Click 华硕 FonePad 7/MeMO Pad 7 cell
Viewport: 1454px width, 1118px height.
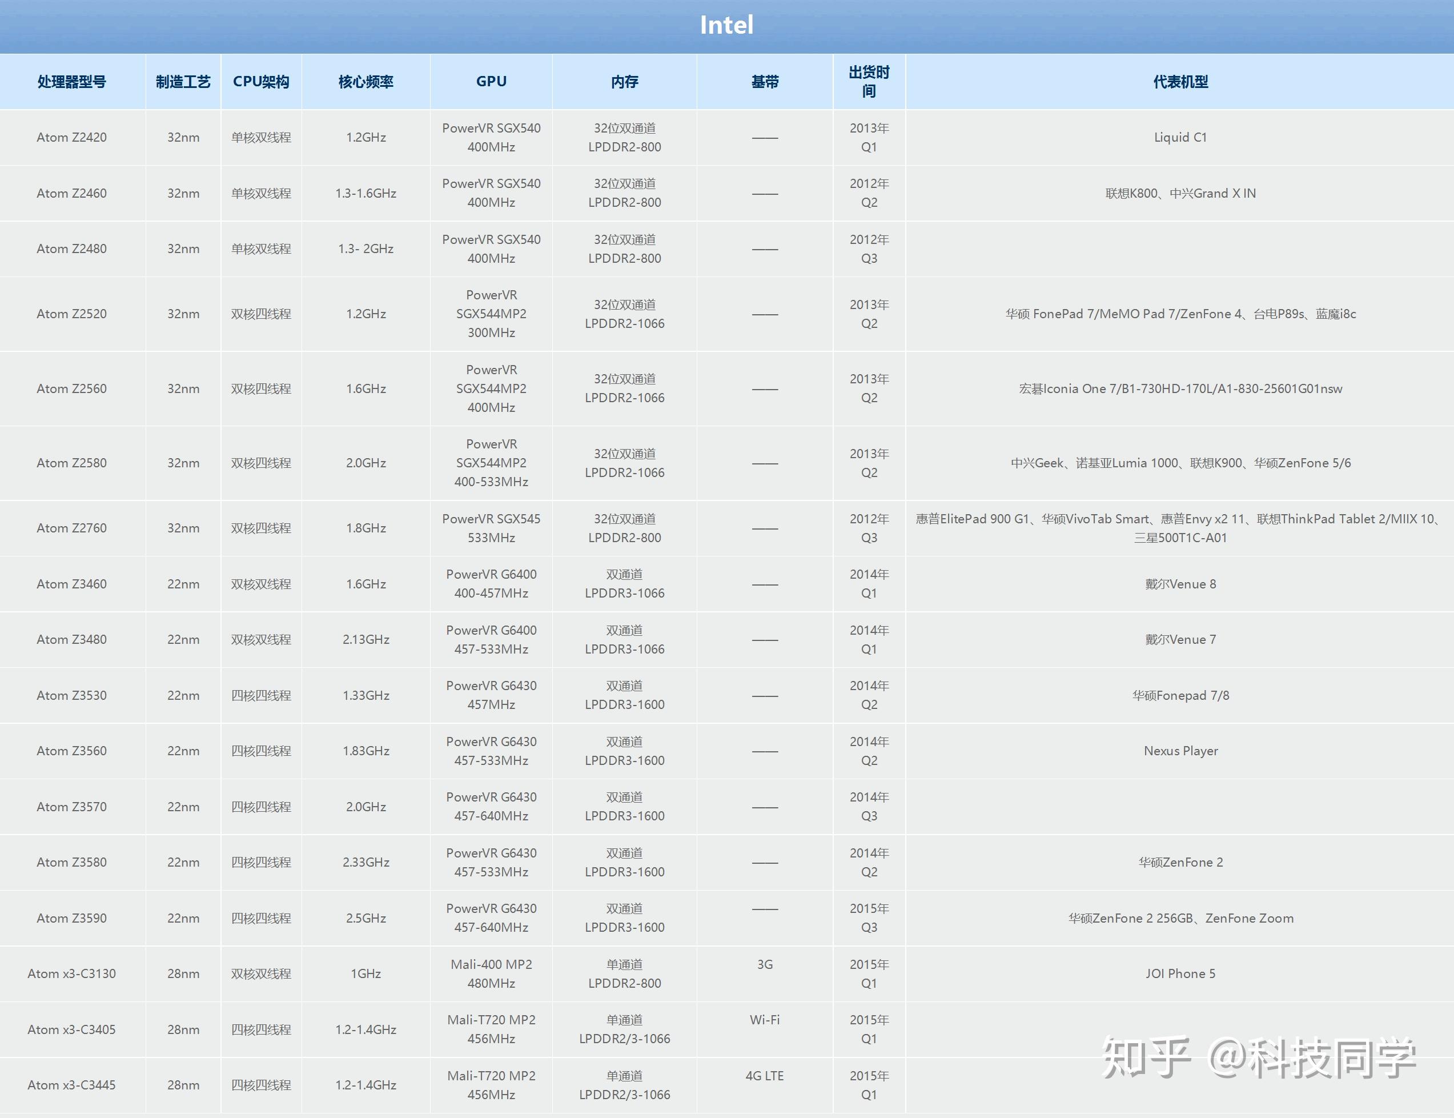(1180, 314)
